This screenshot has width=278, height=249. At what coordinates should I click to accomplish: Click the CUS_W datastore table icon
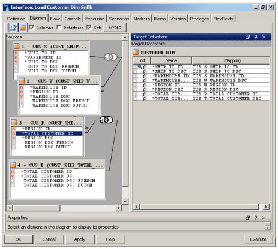click(x=22, y=81)
